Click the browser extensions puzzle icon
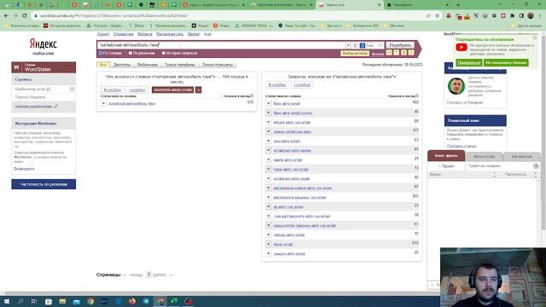546x307 pixels. [512, 15]
